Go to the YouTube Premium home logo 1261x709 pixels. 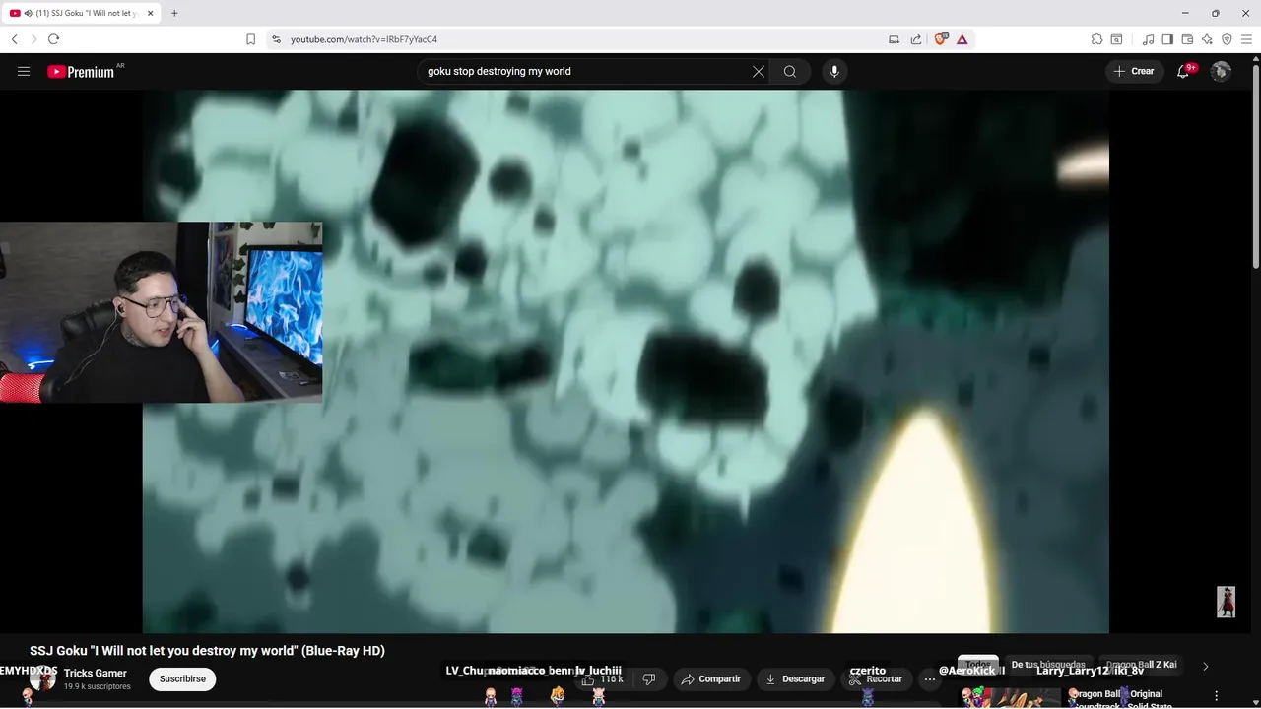coord(81,72)
